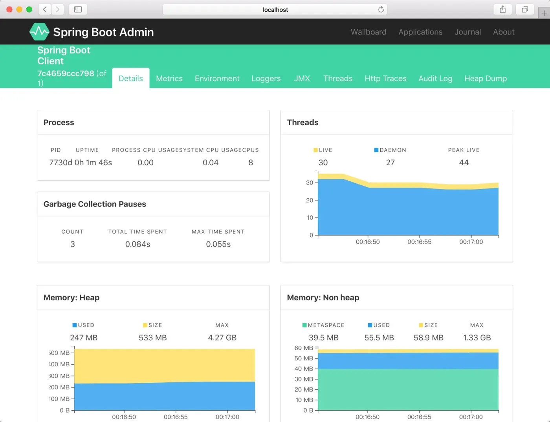Click the green METASPACE legend swatch
The image size is (550, 422).
pyautogui.click(x=304, y=325)
